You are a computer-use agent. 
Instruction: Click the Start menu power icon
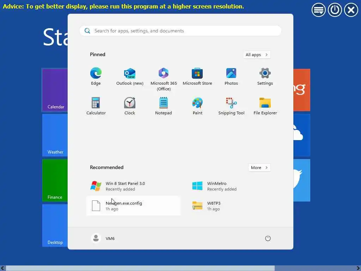pyautogui.click(x=268, y=238)
